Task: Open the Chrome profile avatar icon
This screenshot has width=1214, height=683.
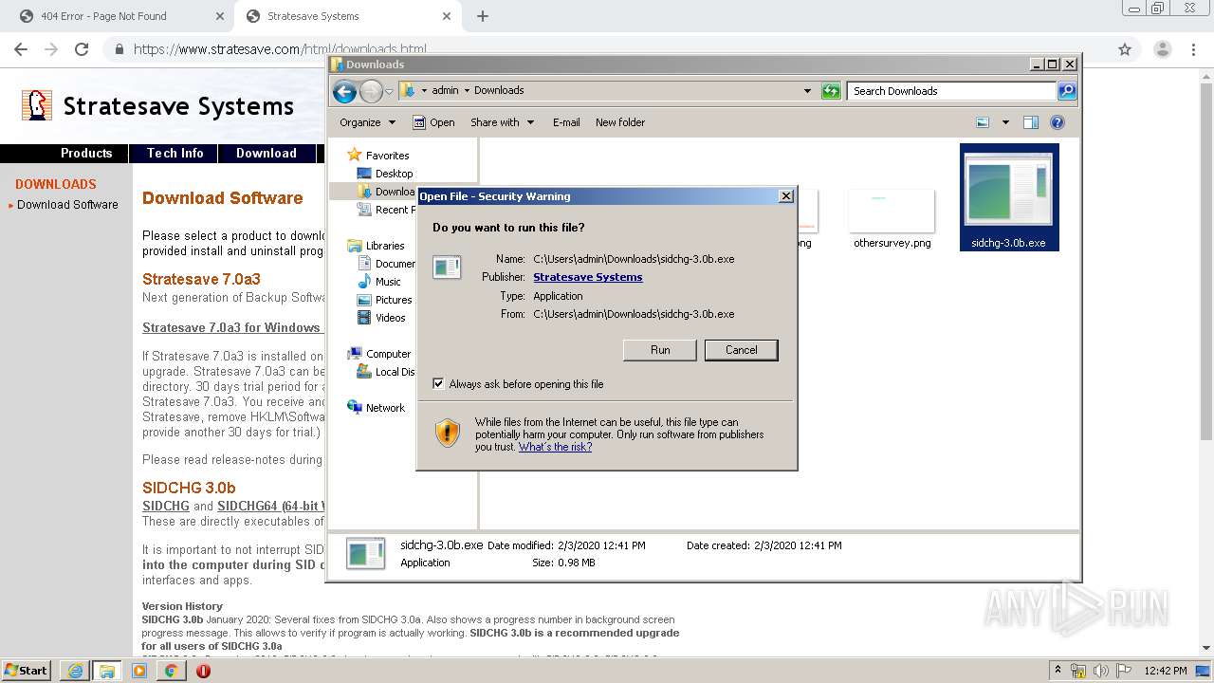Action: point(1162,49)
